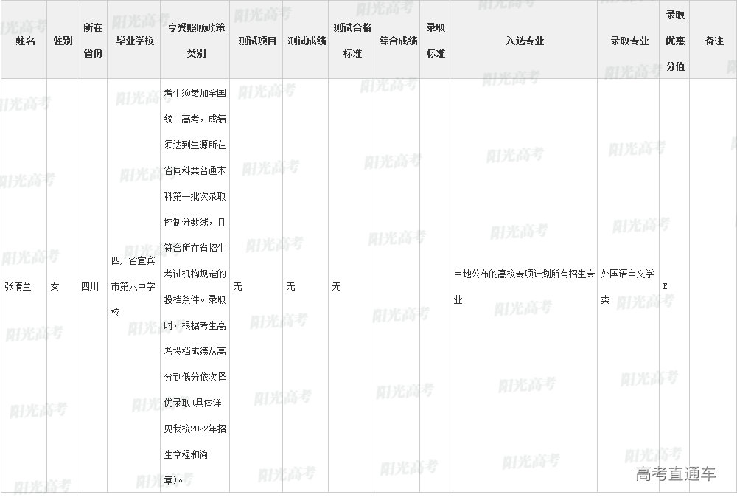Click the 入选专业 column header
737x503 pixels.
(x=524, y=41)
